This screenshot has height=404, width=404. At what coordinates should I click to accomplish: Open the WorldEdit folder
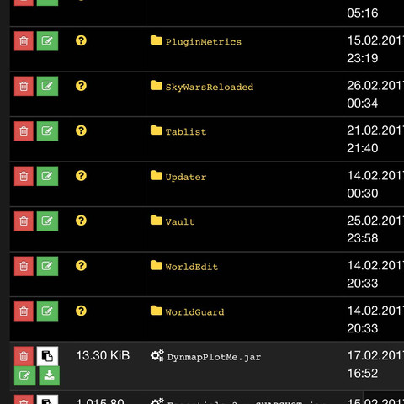(192, 267)
